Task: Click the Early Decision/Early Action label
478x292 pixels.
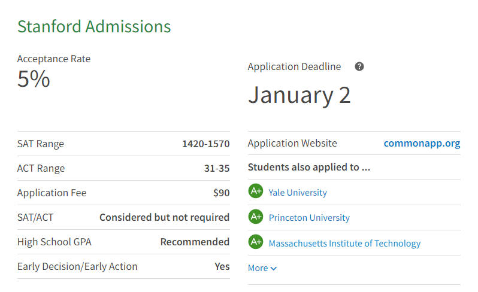Action: click(x=77, y=266)
